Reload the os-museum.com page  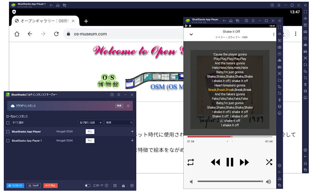pyautogui.click(x=56, y=34)
